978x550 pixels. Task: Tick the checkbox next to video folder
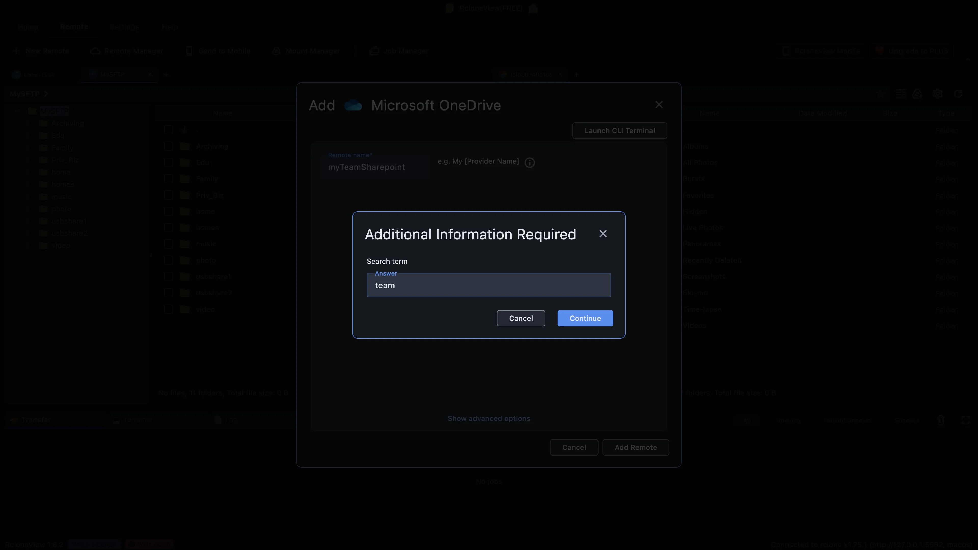point(168,309)
